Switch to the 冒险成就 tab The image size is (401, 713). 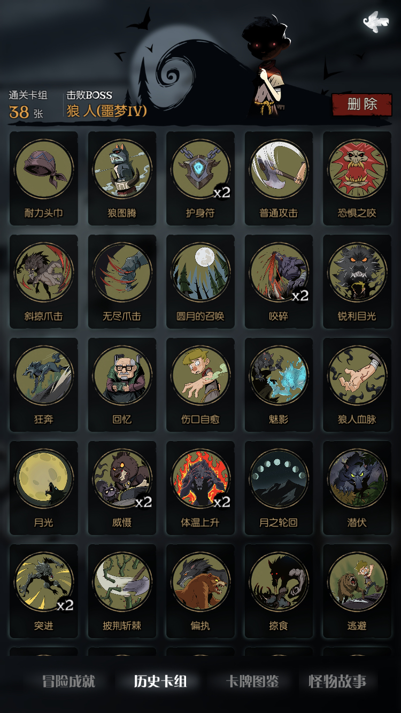[x=69, y=681]
